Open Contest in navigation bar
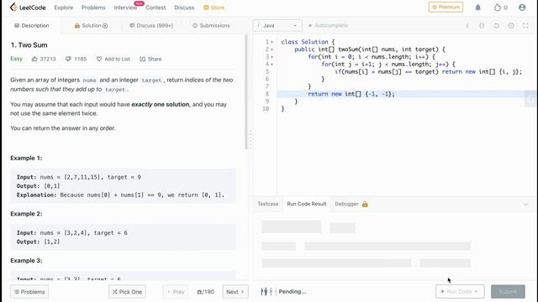Screen dimensions: 538x302 coord(156,8)
